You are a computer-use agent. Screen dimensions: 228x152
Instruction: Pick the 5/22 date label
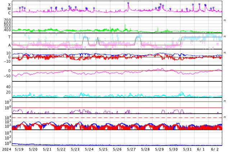(x=61, y=149)
